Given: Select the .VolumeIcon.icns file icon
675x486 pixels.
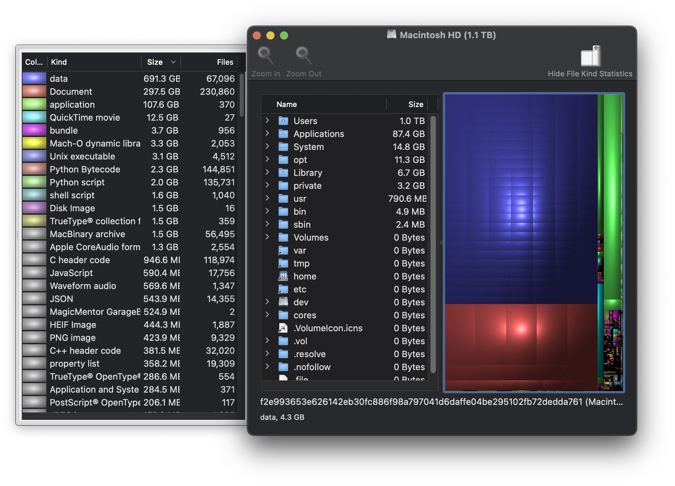Looking at the screenshot, I should (283, 328).
